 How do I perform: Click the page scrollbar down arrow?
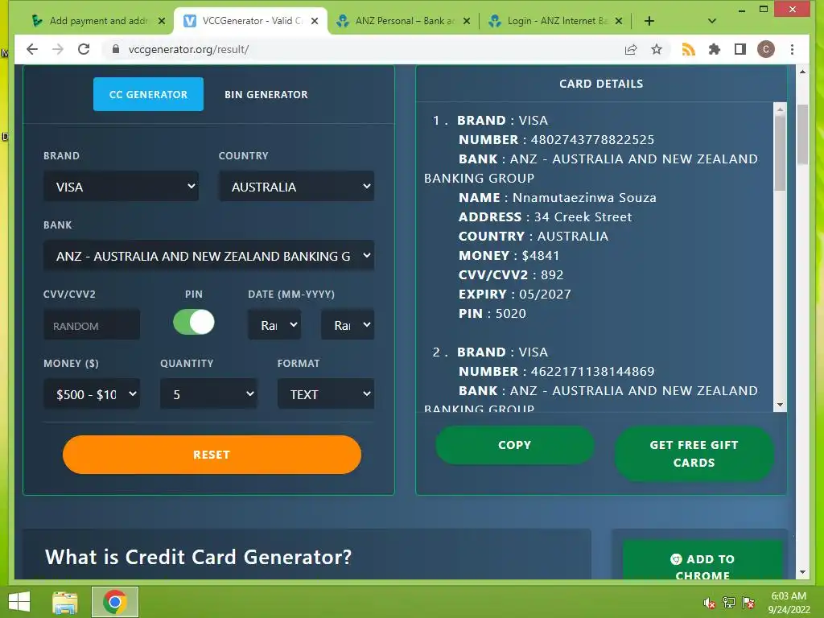coord(802,572)
